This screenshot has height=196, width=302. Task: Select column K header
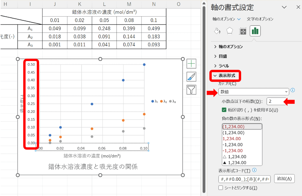click(x=80, y=4)
